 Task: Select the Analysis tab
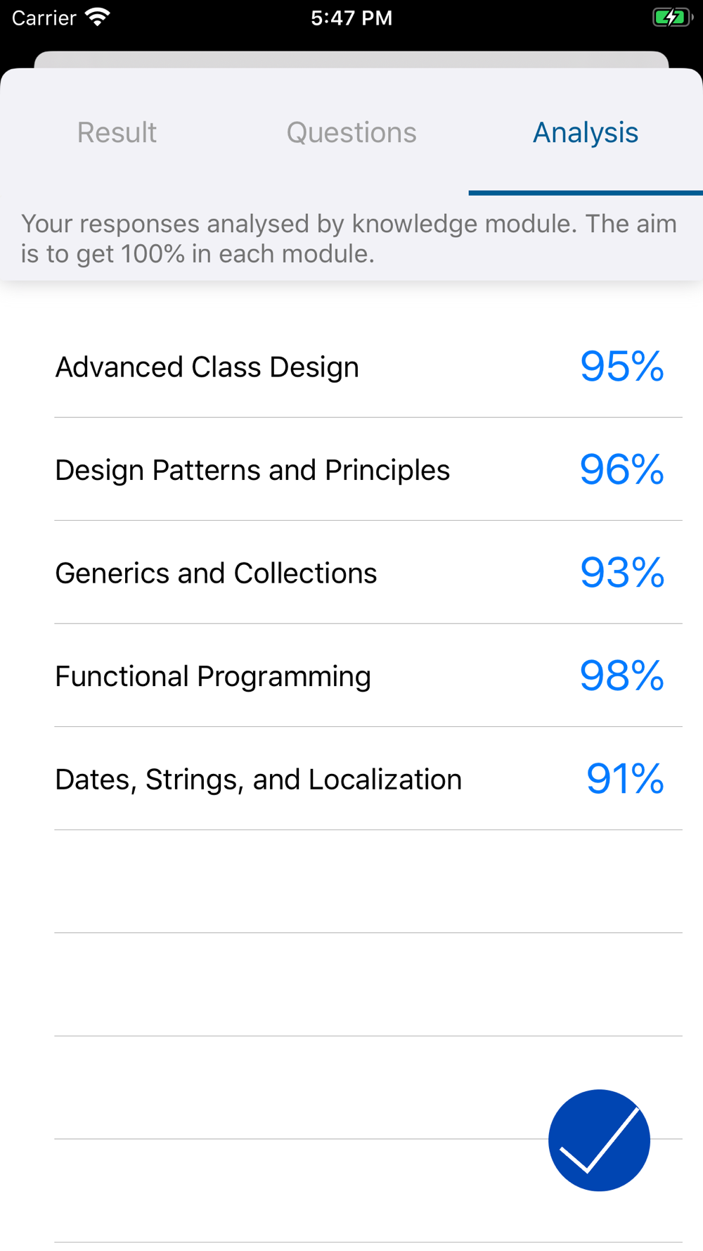coord(586,132)
